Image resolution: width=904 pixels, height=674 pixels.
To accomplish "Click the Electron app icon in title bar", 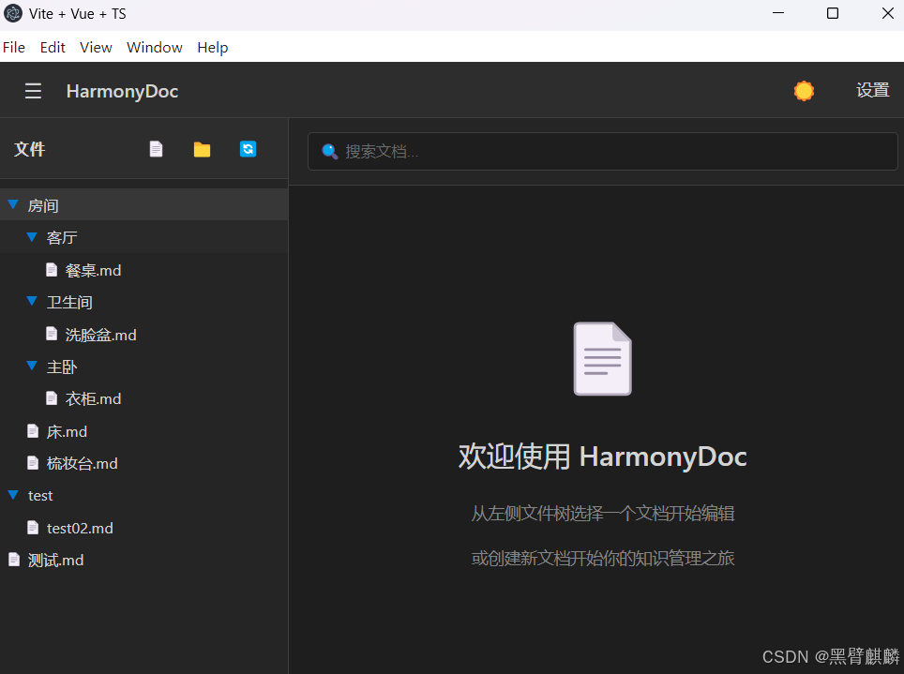I will click(x=13, y=13).
